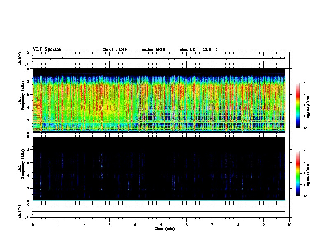Click the ch.2 colorbar log(PSD) unit label
Screen dimensions: 326x252
click(308, 175)
